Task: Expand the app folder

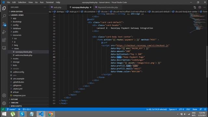Action: point(14,18)
